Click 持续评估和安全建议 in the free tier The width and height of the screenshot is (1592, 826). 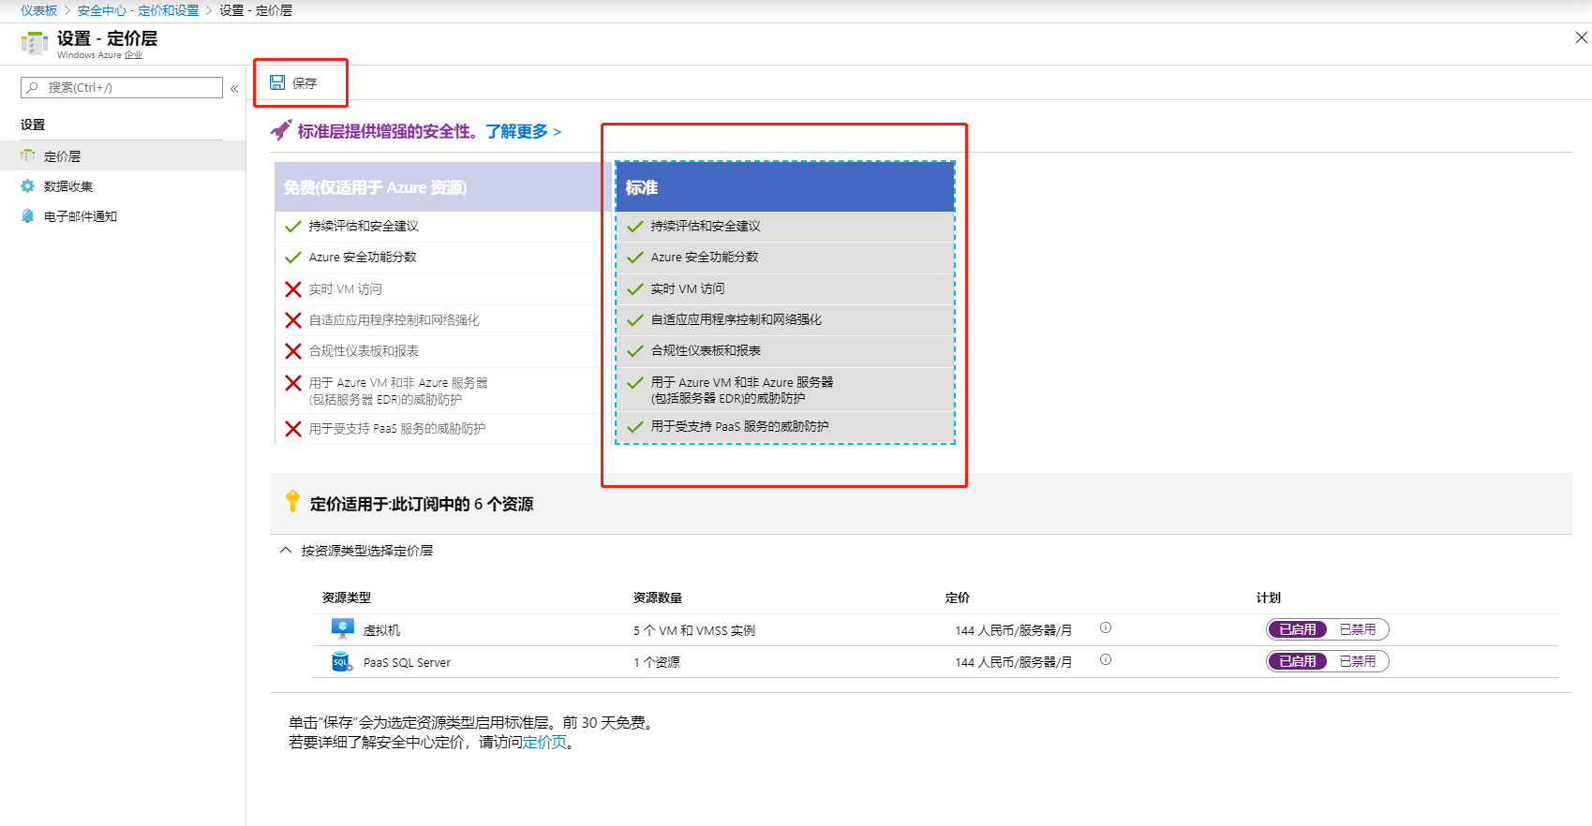point(364,226)
